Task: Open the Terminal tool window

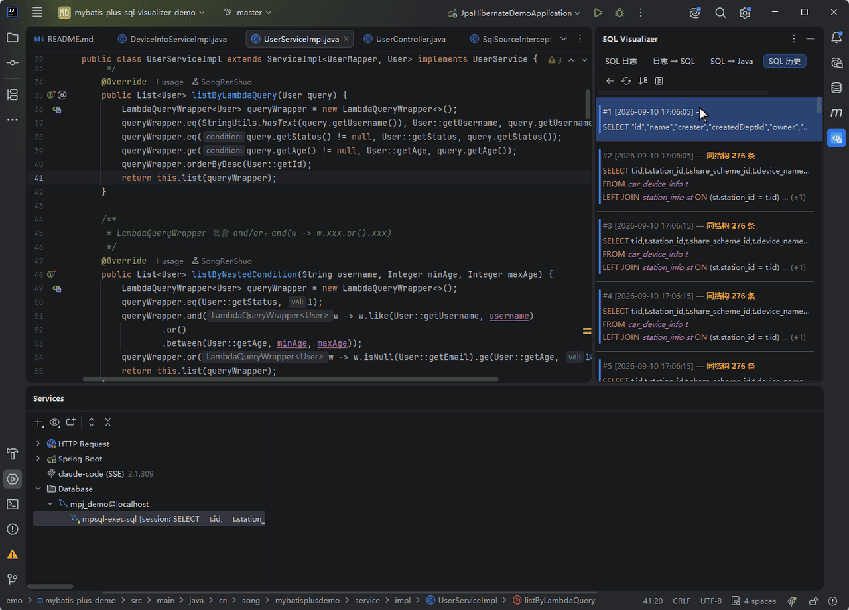Action: 13,504
